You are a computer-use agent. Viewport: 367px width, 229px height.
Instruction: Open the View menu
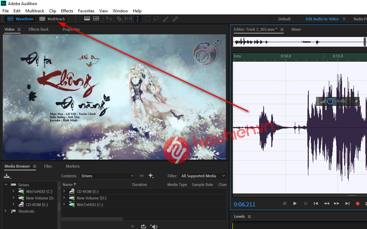click(x=103, y=11)
